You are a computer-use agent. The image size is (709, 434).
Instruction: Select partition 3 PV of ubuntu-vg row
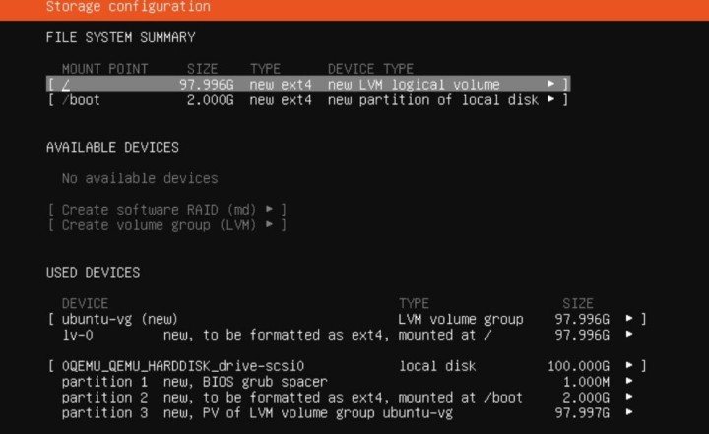[348, 413]
